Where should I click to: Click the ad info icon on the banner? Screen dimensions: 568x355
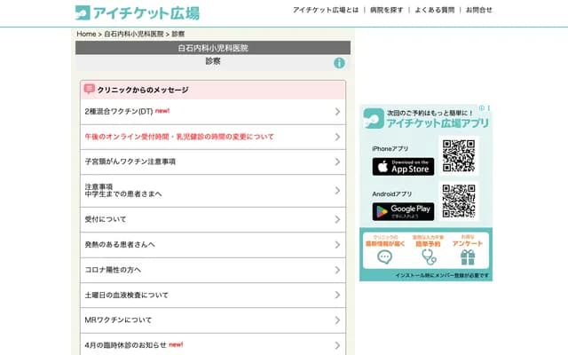[x=482, y=108]
